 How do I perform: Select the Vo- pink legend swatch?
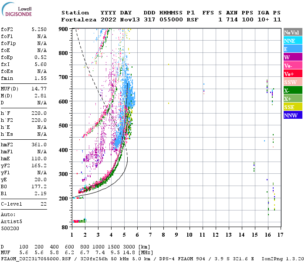(293, 65)
